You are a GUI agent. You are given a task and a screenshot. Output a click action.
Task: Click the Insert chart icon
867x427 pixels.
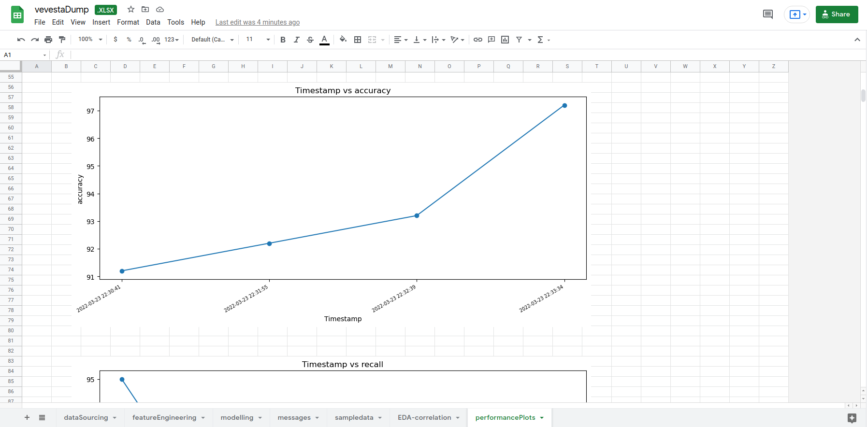505,40
